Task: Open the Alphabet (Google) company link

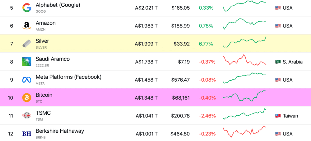Action: (x=58, y=5)
